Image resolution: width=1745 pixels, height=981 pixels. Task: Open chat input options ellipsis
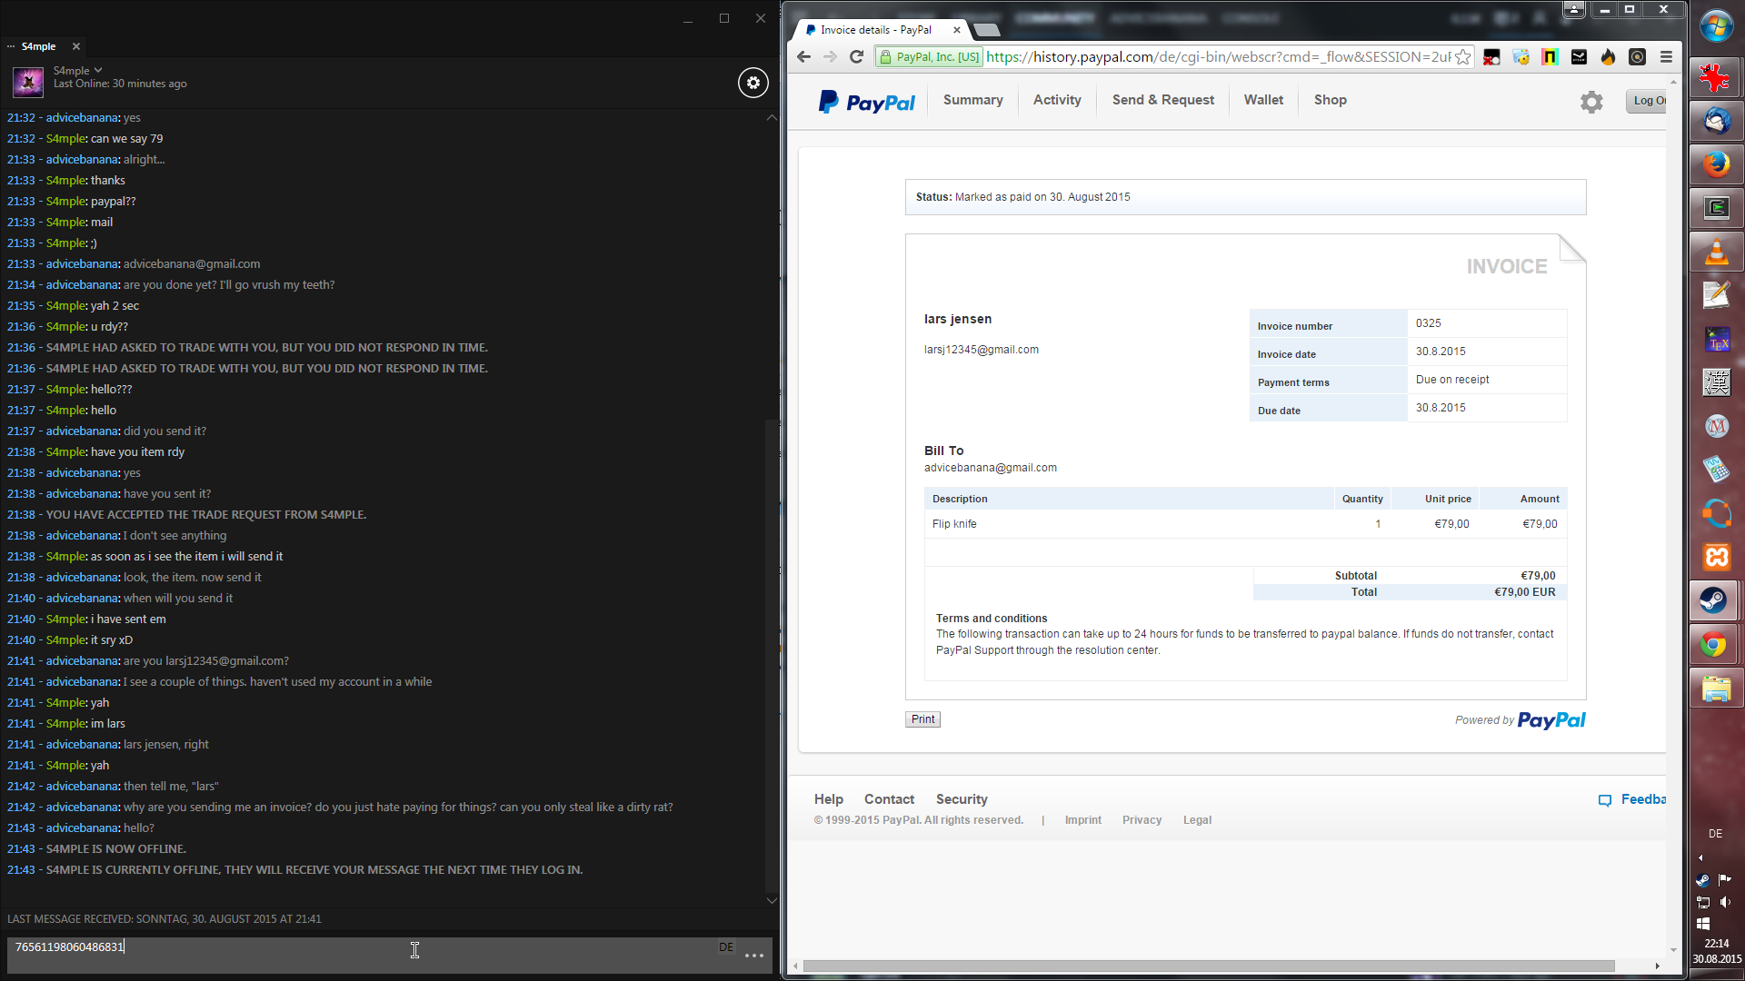(x=754, y=955)
